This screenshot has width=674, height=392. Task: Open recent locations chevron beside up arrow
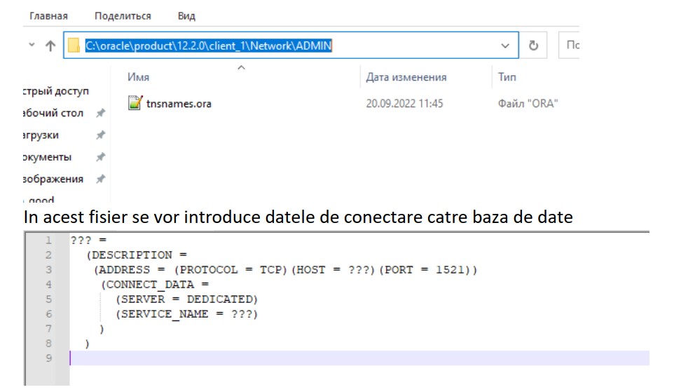32,45
